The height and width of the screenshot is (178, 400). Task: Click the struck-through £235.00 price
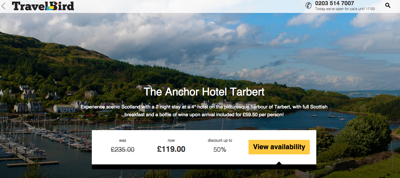coord(123,150)
